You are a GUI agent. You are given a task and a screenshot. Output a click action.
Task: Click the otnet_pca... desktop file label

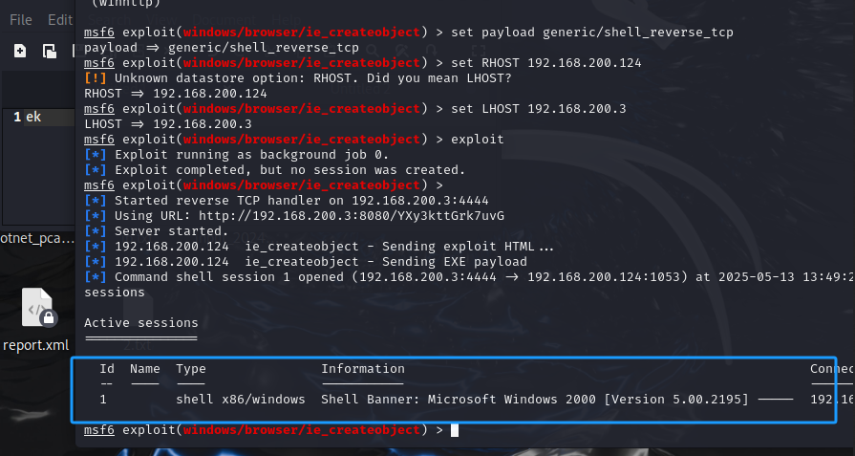[37, 238]
